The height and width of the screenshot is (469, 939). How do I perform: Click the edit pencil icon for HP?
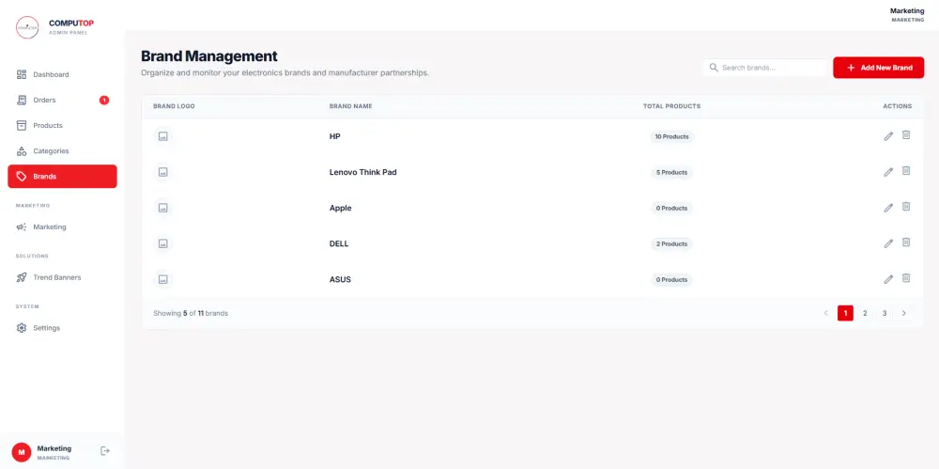pyautogui.click(x=888, y=136)
